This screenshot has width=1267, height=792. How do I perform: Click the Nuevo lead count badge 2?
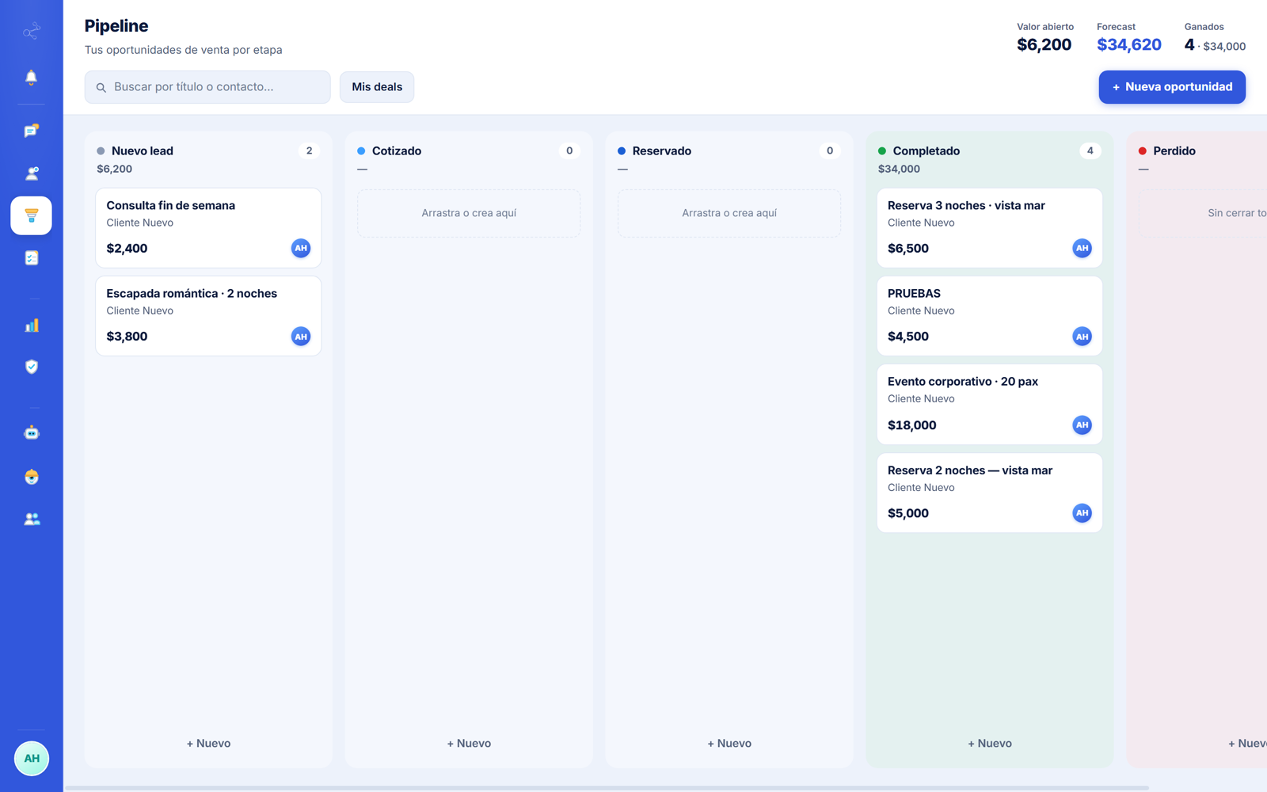[x=309, y=150]
